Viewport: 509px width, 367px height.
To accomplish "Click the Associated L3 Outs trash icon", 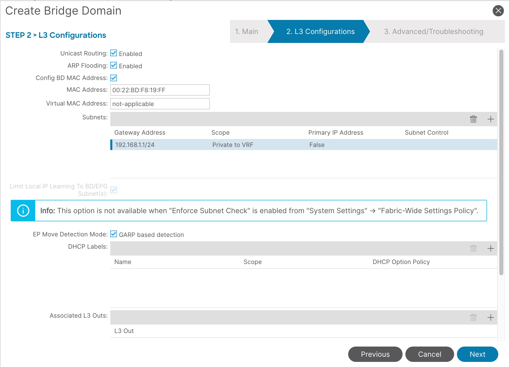I will pos(473,317).
